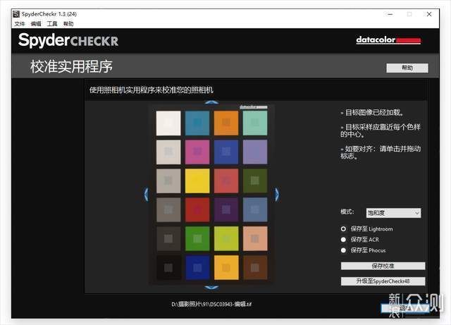Click the lavender purple patch in the second row
The width and height of the screenshot is (451, 325).
tap(255, 152)
